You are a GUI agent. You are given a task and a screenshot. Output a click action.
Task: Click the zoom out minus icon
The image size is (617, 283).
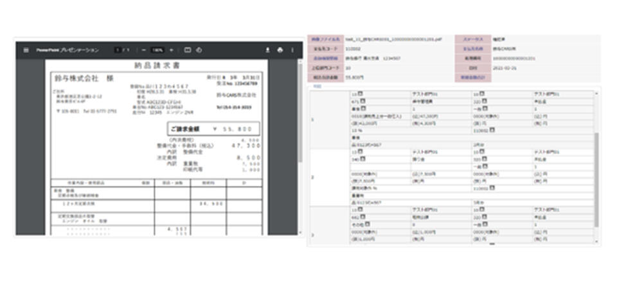[143, 50]
